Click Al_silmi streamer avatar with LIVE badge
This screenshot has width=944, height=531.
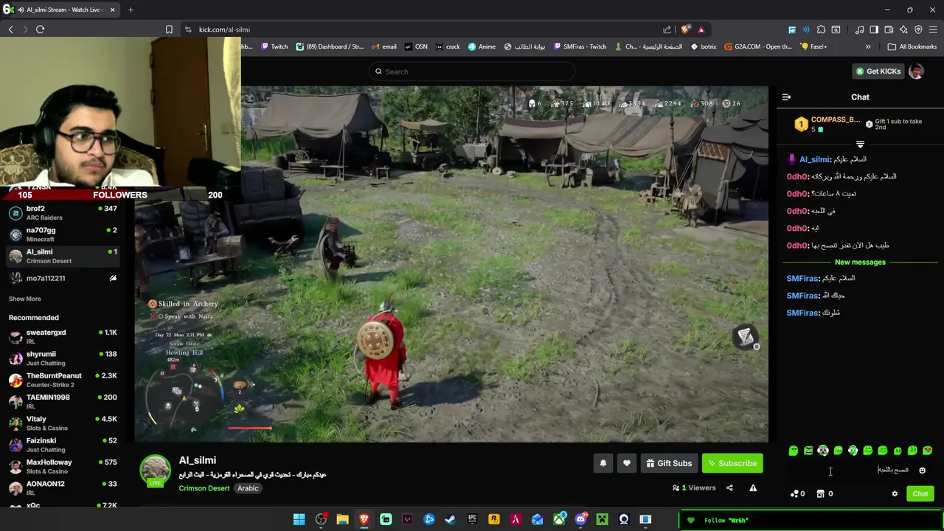(156, 471)
